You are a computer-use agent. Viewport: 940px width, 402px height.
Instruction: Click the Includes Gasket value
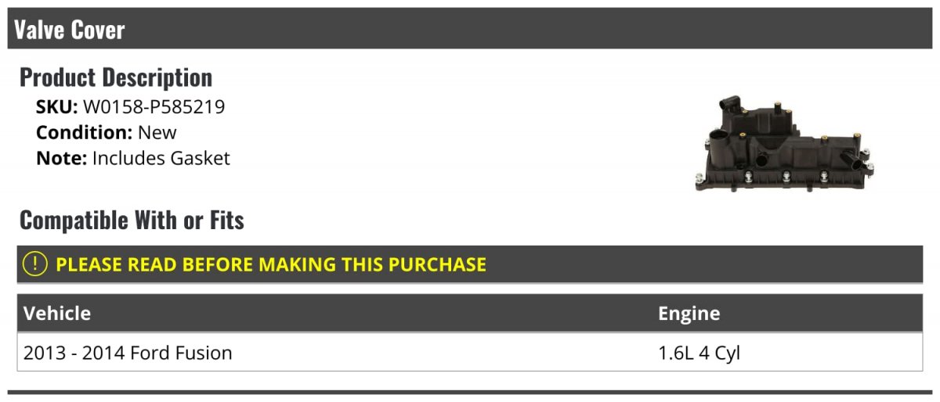click(x=161, y=158)
